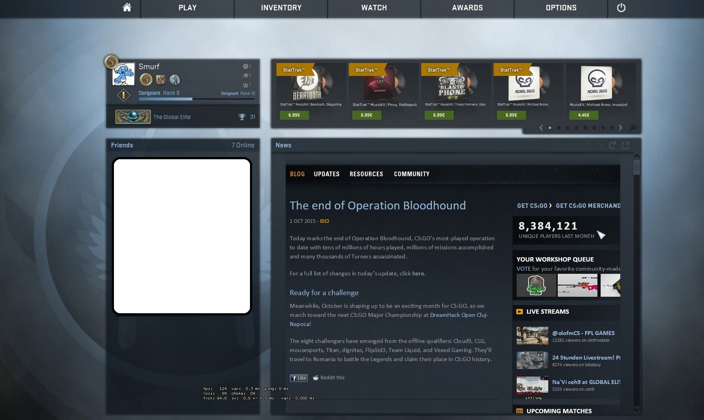Image resolution: width=704 pixels, height=420 pixels.
Task: Open the pink AWP workshop thumbnail
Action: coord(578,285)
